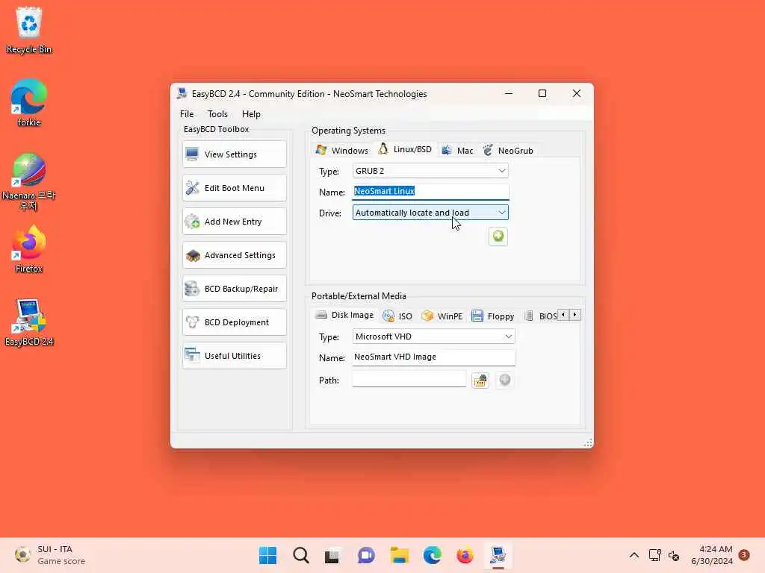Viewport: 765px width, 573px height.
Task: Open the Windows Start menu
Action: click(268, 555)
